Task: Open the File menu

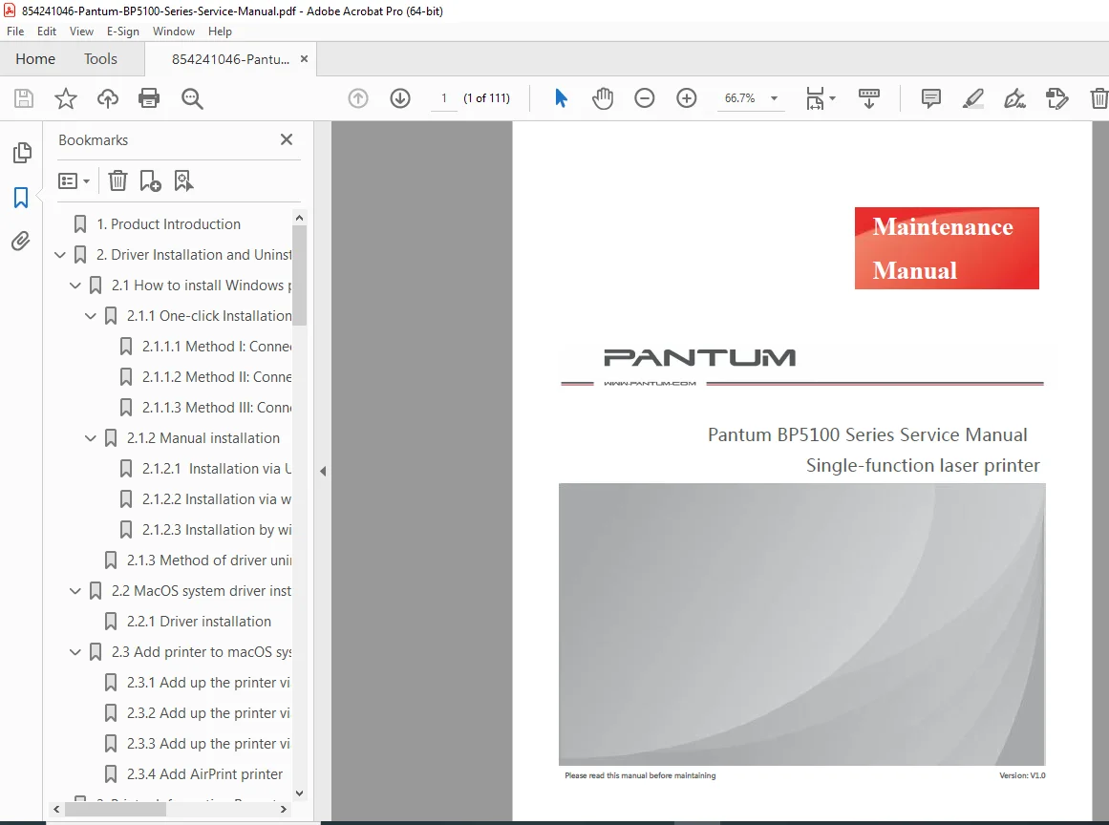Action: coord(15,32)
